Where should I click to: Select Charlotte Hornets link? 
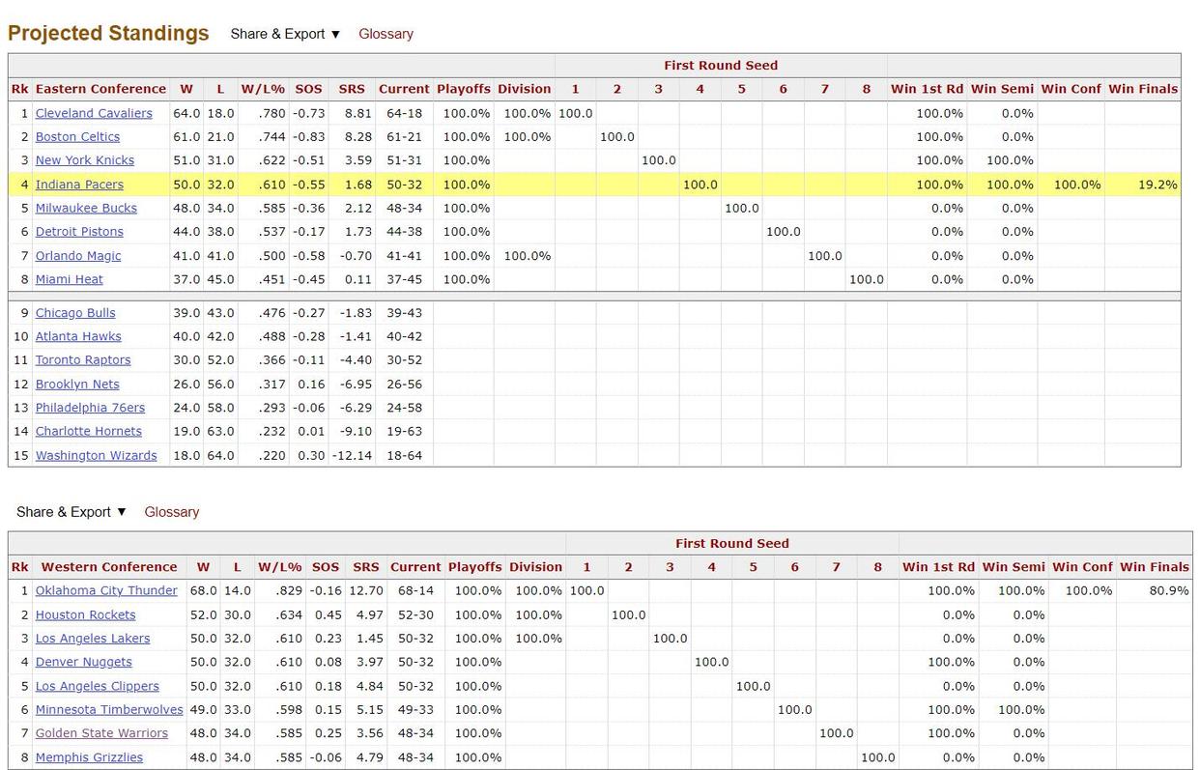pos(89,431)
